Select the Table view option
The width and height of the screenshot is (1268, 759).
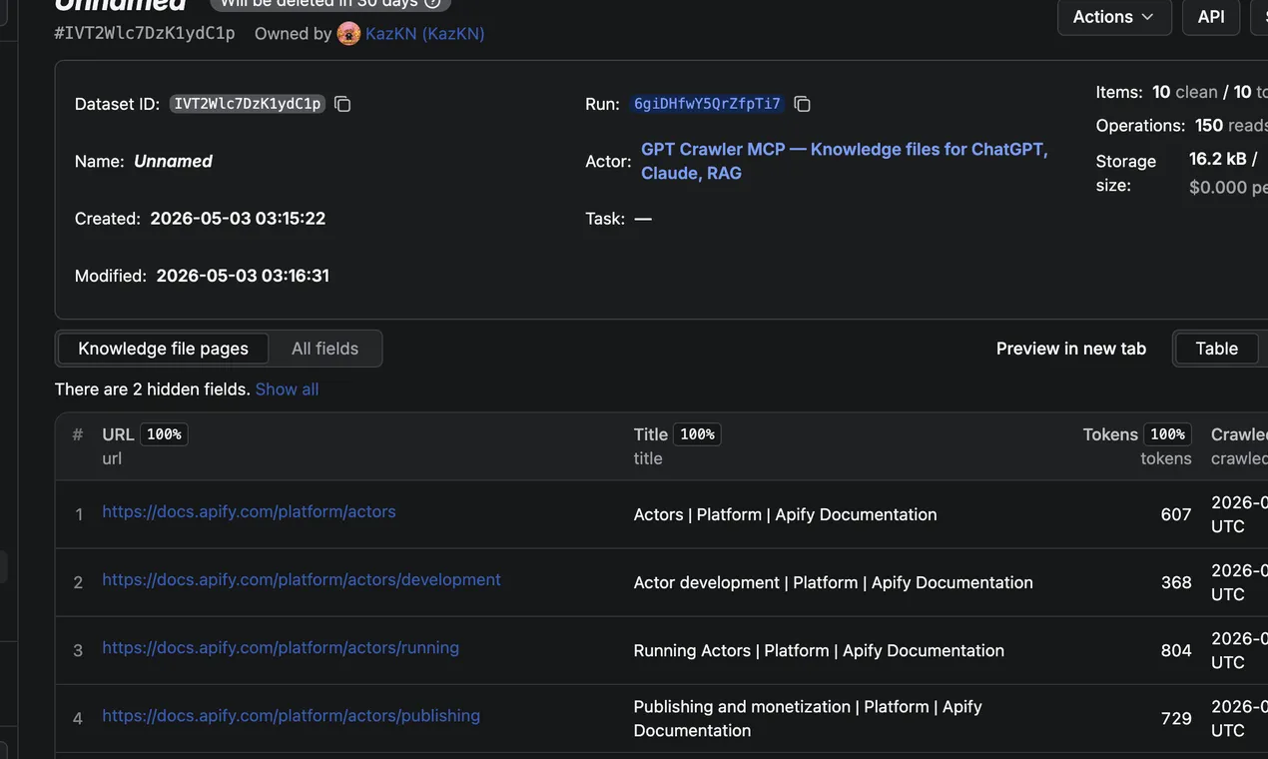[x=1216, y=349]
